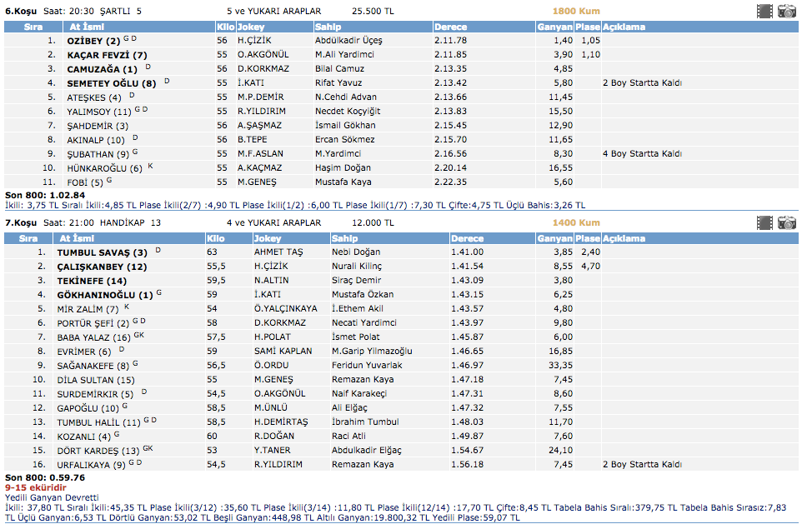The image size is (812, 524).
Task: Open jockey AHMET TAŞ profile
Action: 278,252
